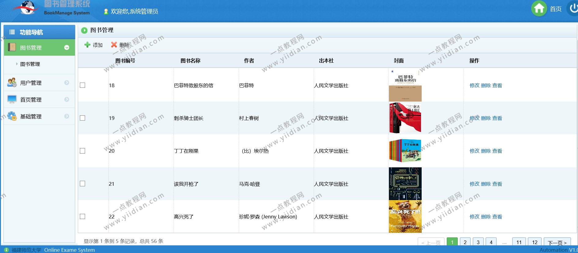The width and height of the screenshot is (578, 253).
Task: Click the green plus add icon
Action: click(88, 45)
